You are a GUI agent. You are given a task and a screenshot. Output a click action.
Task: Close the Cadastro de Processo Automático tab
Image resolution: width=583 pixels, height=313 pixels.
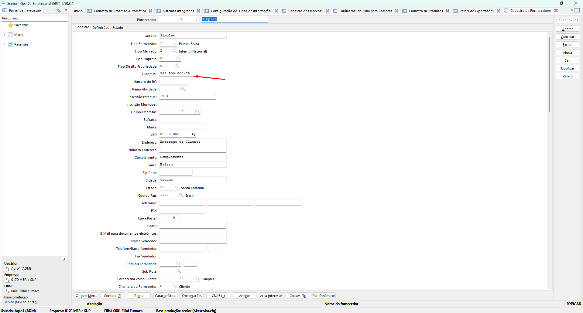pyautogui.click(x=151, y=11)
